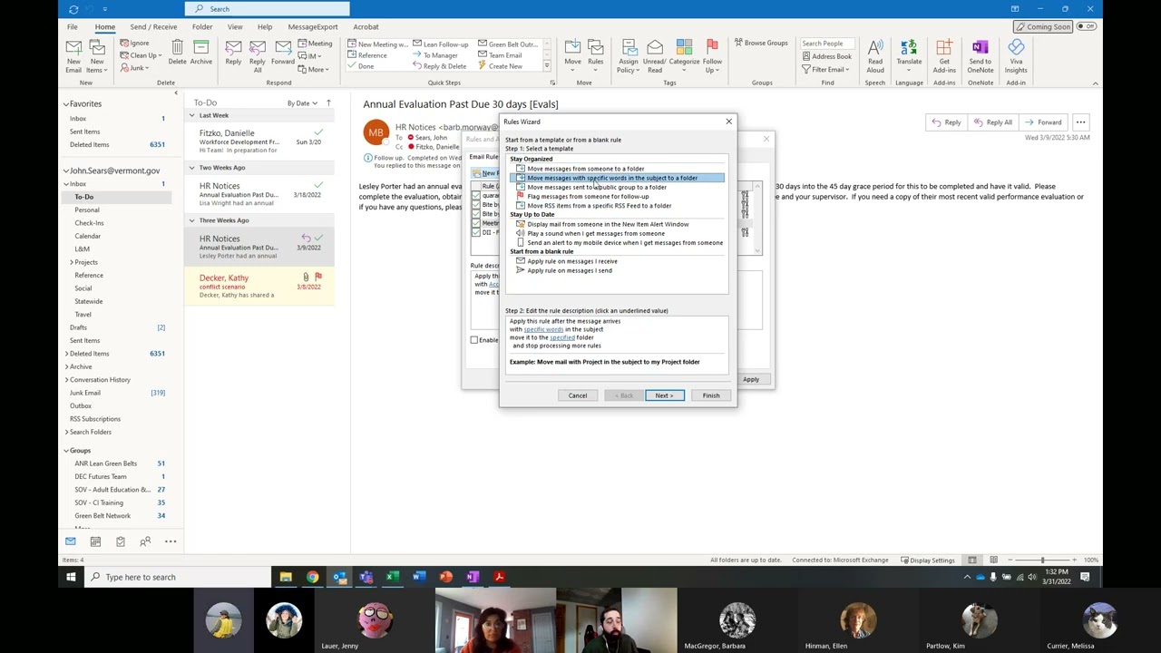Viewport: 1161px width, 653px height.
Task: Click Browse Groups in ribbon
Action: pos(760,43)
